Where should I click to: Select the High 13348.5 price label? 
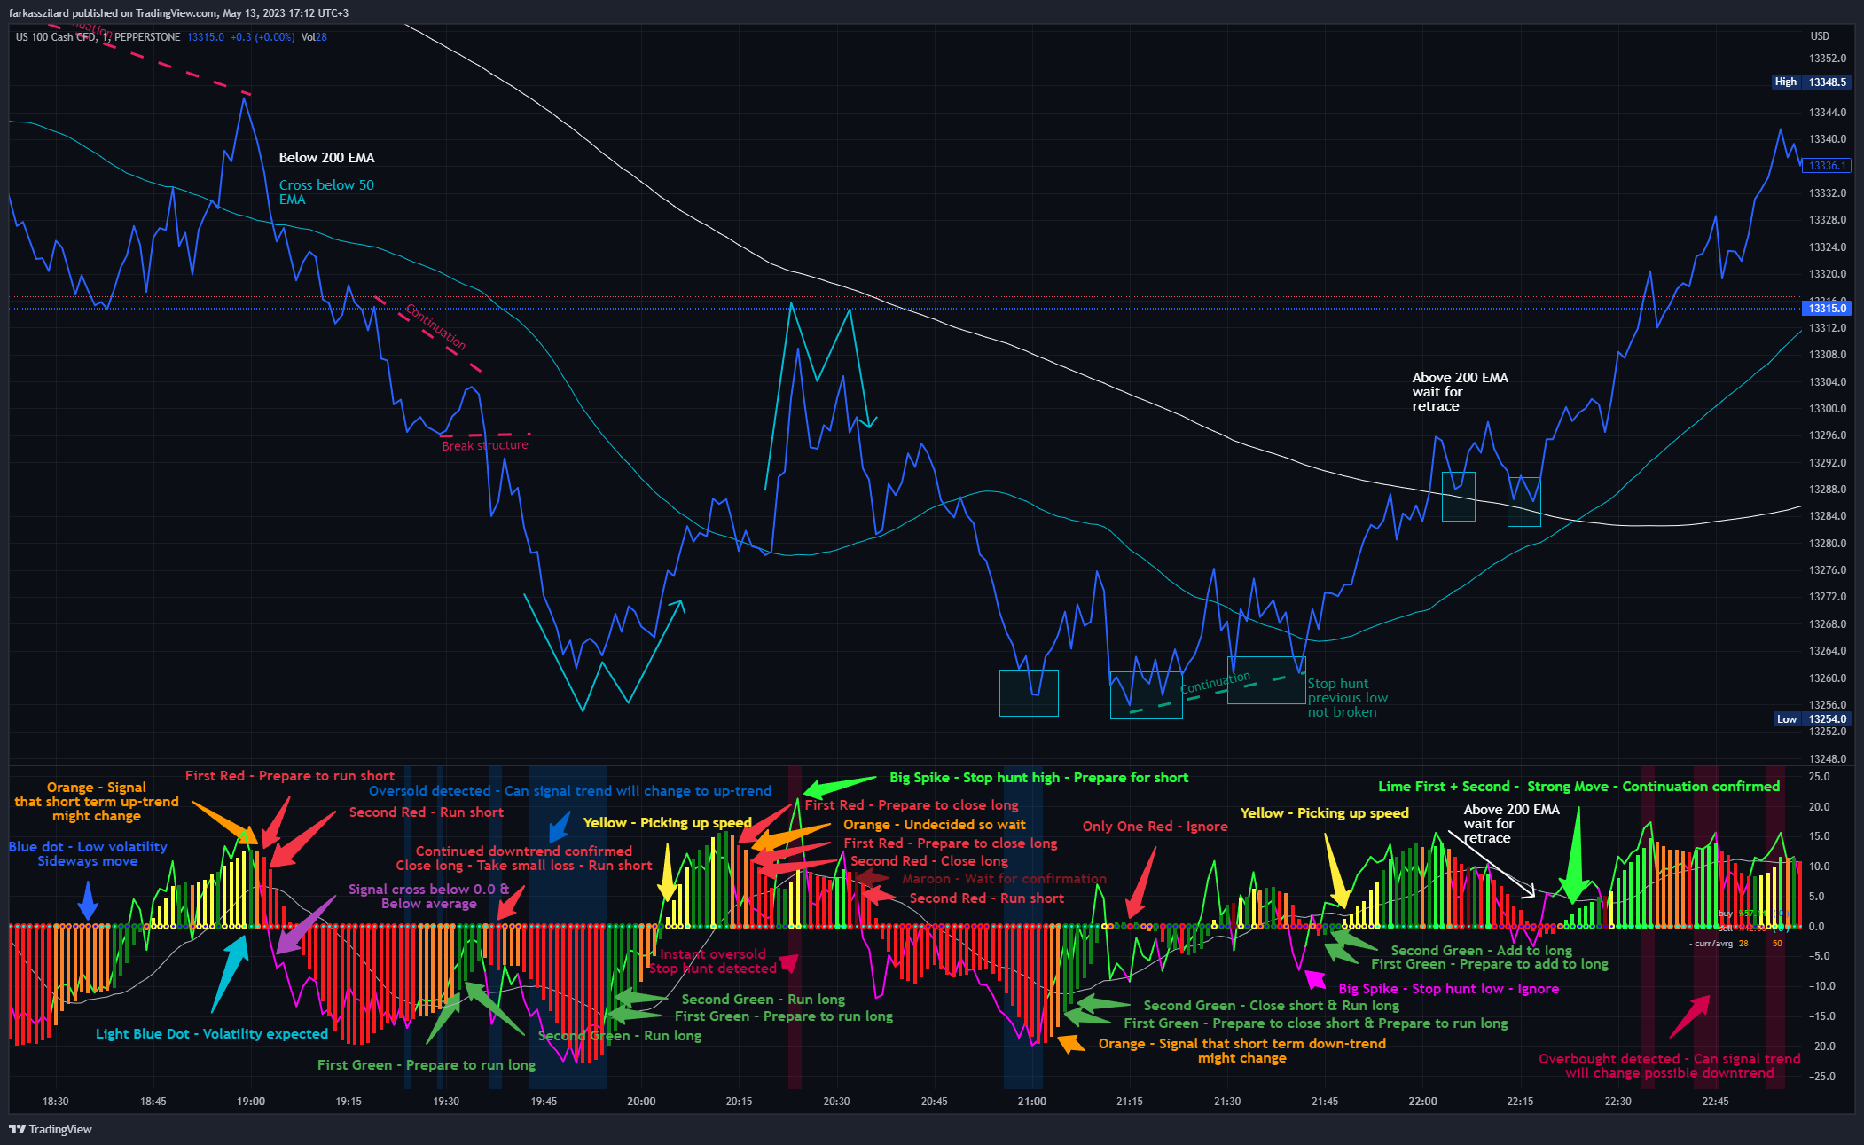pyautogui.click(x=1810, y=82)
